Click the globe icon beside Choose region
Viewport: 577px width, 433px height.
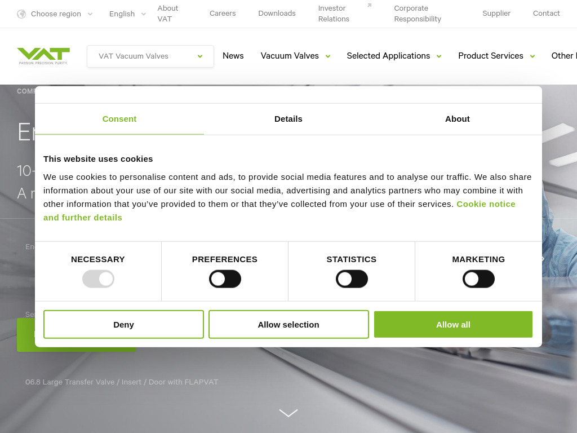point(22,14)
